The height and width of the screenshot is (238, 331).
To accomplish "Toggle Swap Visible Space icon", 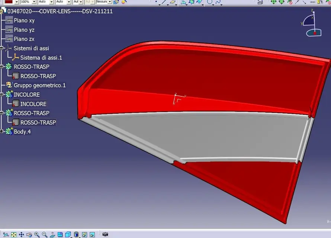I will 92,235.
